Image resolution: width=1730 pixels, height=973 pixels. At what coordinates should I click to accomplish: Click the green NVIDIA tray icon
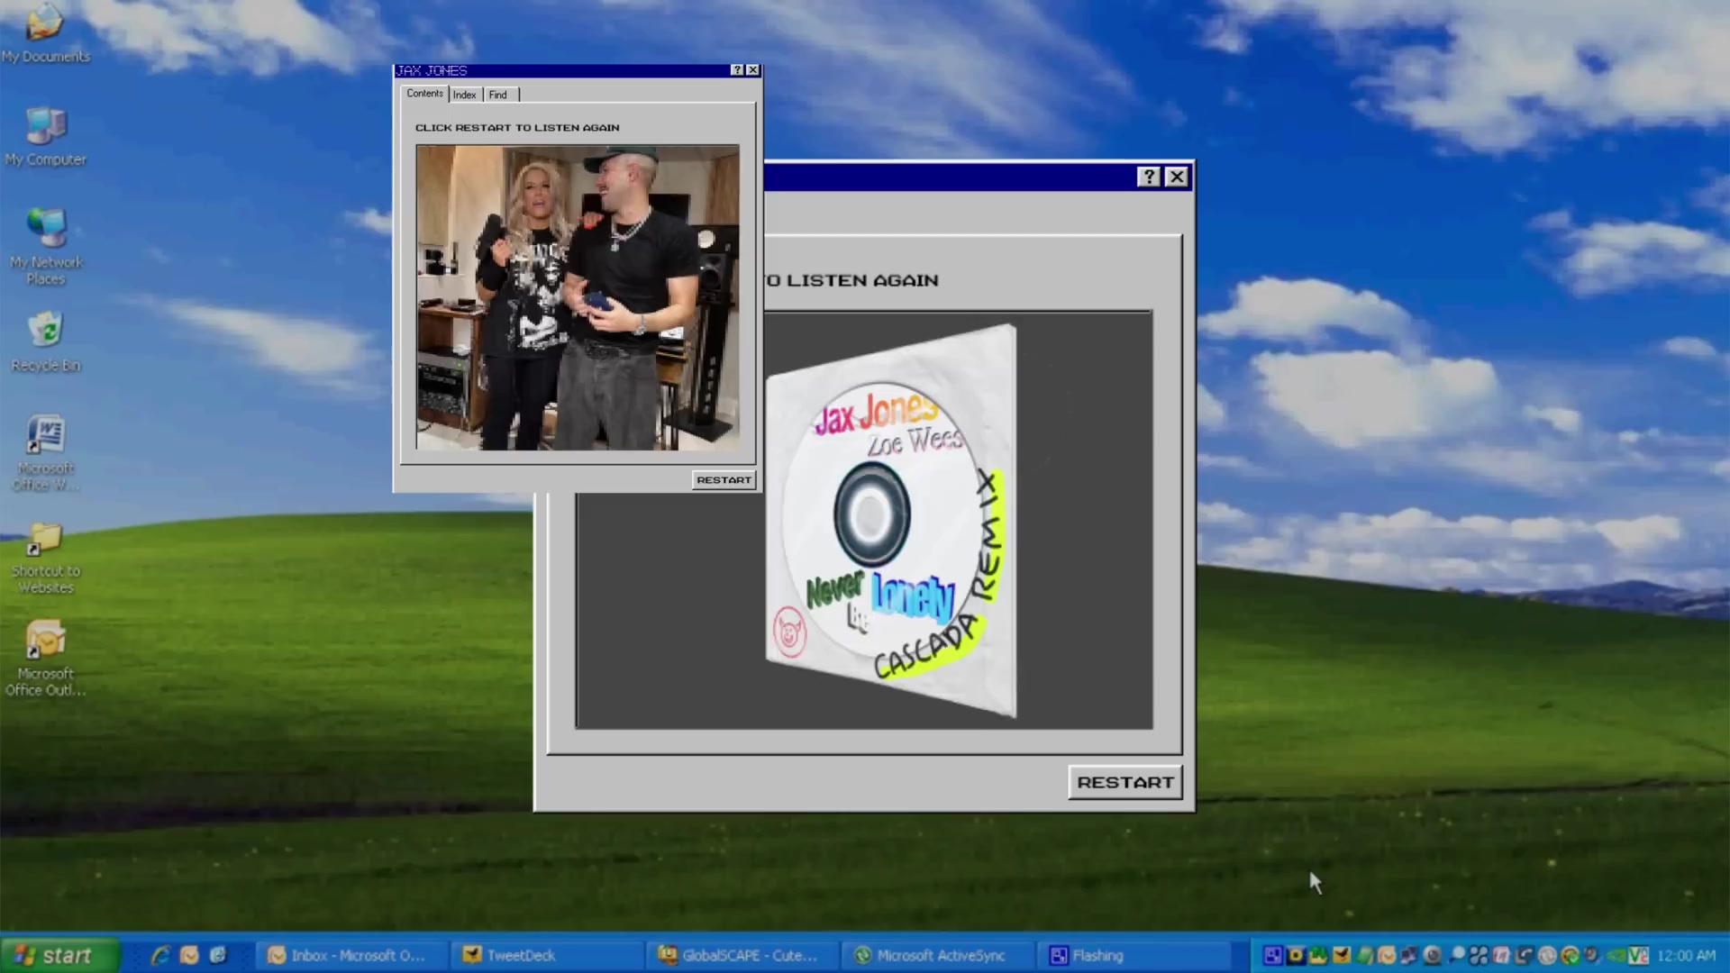coord(1616,955)
